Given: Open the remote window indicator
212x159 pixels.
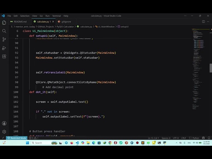Looking at the screenshot, I should pos(3,138).
